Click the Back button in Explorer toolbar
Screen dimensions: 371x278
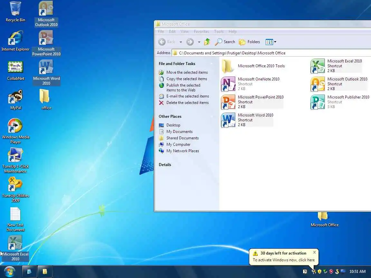[x=167, y=42]
